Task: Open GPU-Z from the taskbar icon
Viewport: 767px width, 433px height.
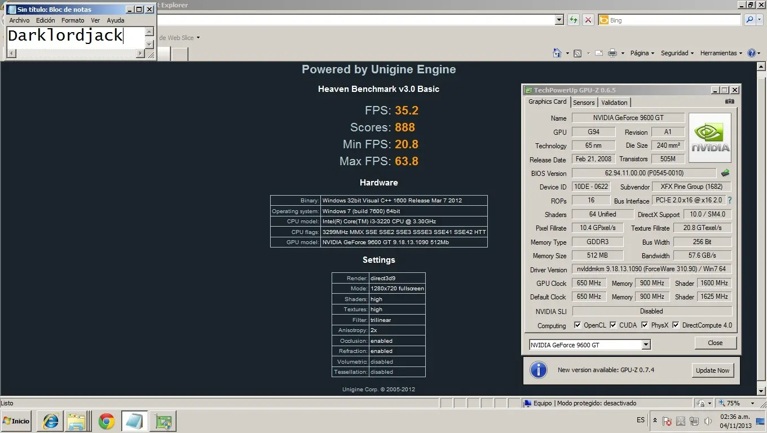Action: pyautogui.click(x=163, y=421)
